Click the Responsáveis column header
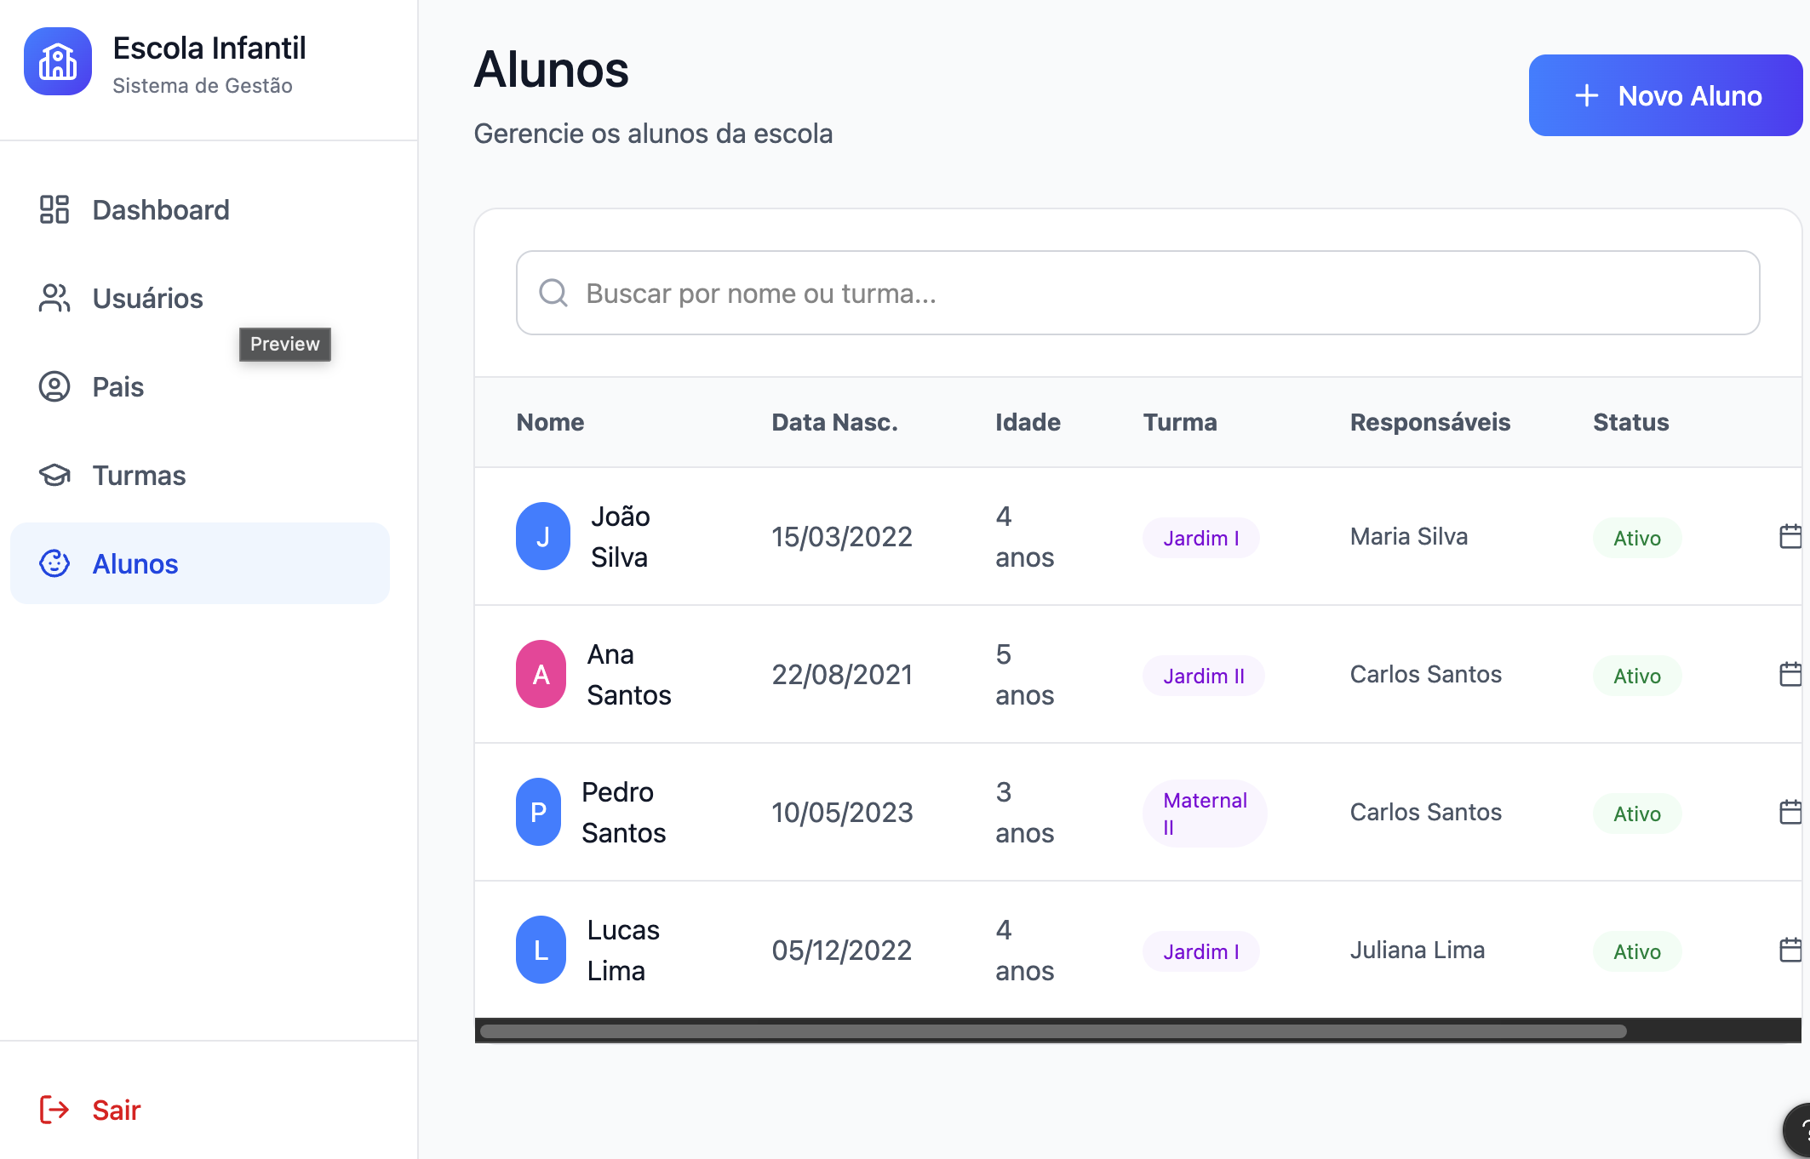1810x1159 pixels. 1430,422
